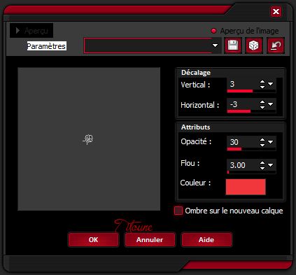The image size is (296, 275).
Task: Toggle Aperçu de l'image option
Action: 213,31
